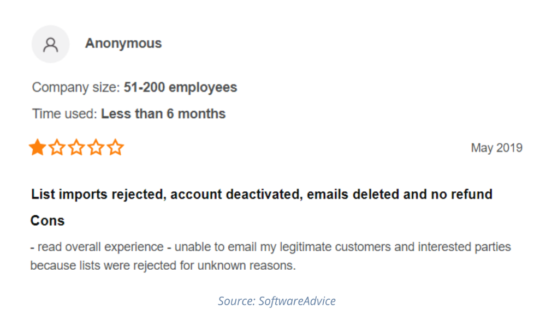Image resolution: width=546 pixels, height=327 pixels.
Task: Click the 51-200 employees company size
Action: point(180,87)
